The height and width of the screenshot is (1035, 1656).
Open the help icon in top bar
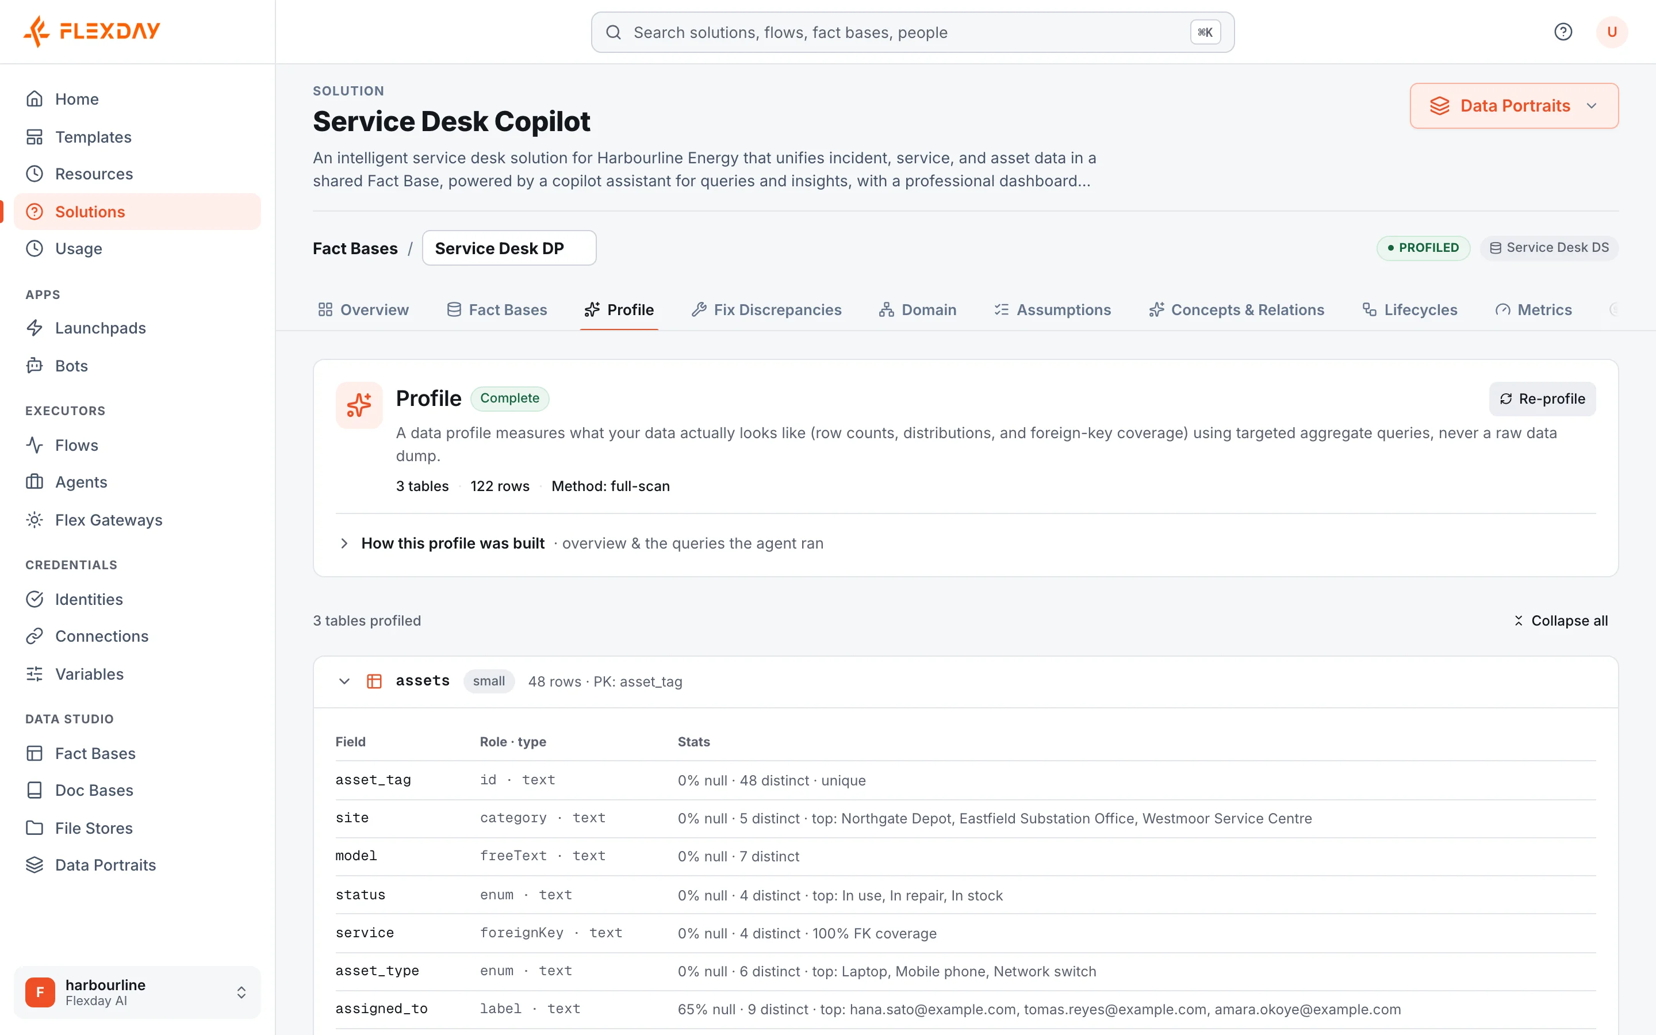(1563, 32)
